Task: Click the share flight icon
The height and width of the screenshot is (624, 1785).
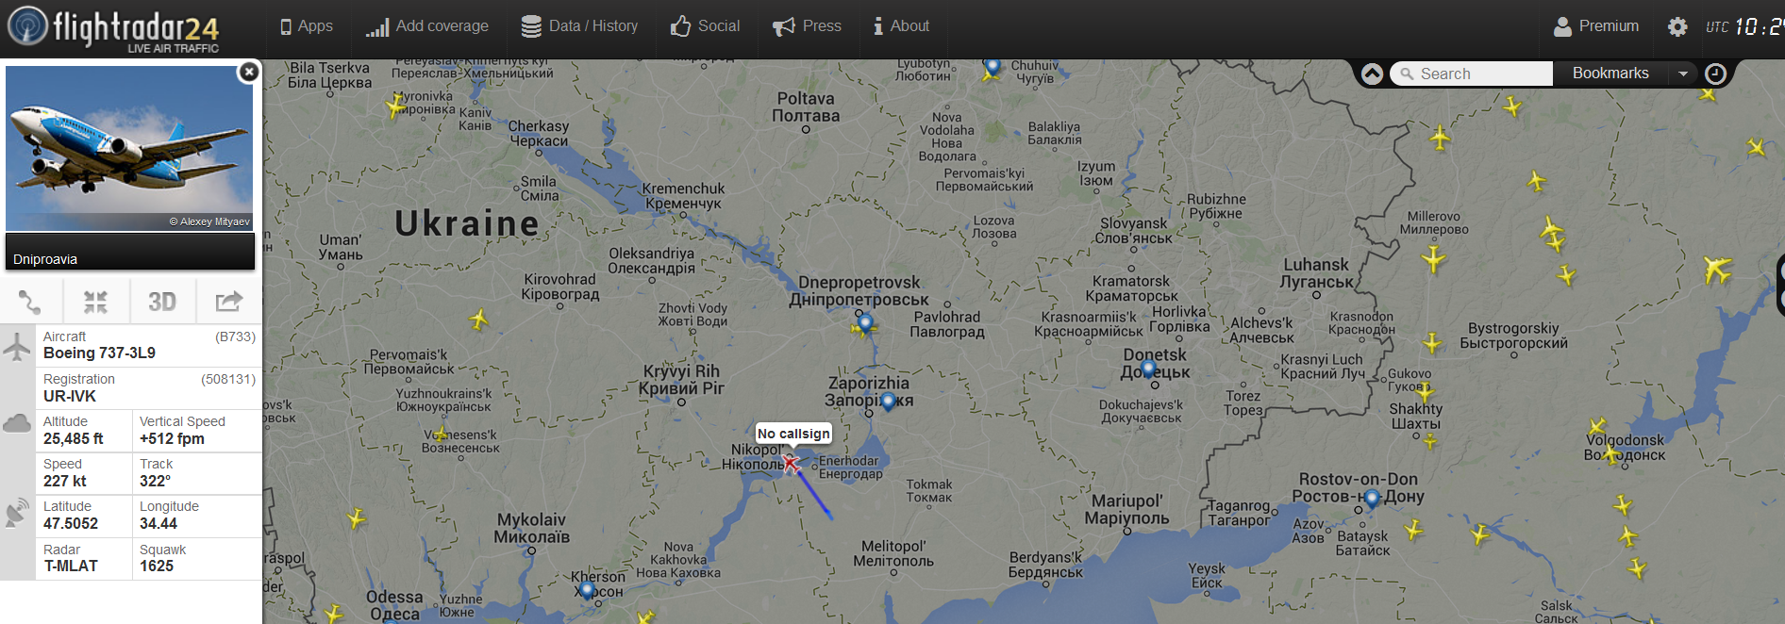Action: click(229, 302)
